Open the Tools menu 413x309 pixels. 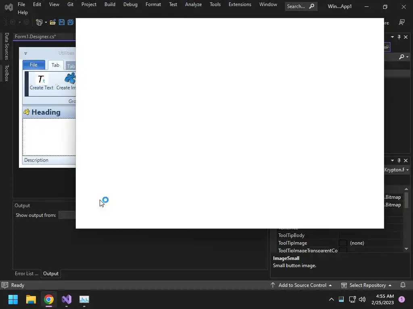[x=215, y=4]
